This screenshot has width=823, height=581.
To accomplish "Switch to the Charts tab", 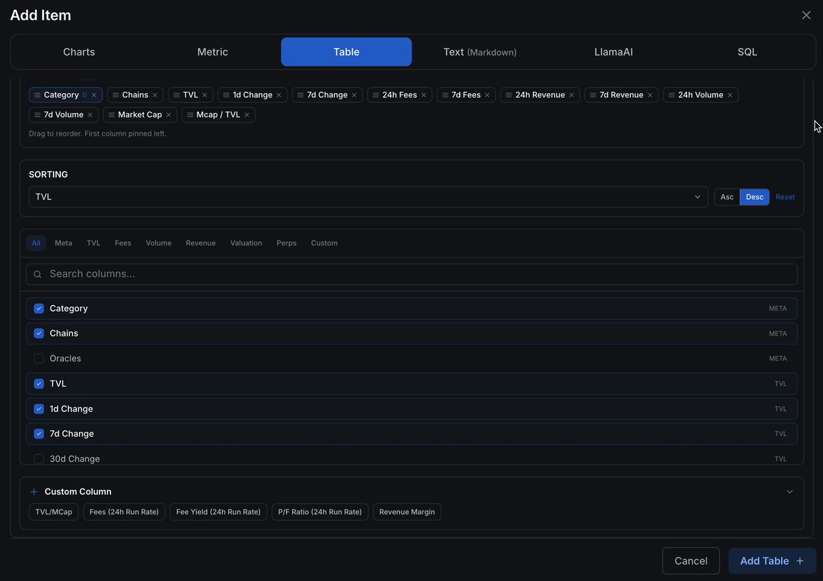I will (79, 52).
